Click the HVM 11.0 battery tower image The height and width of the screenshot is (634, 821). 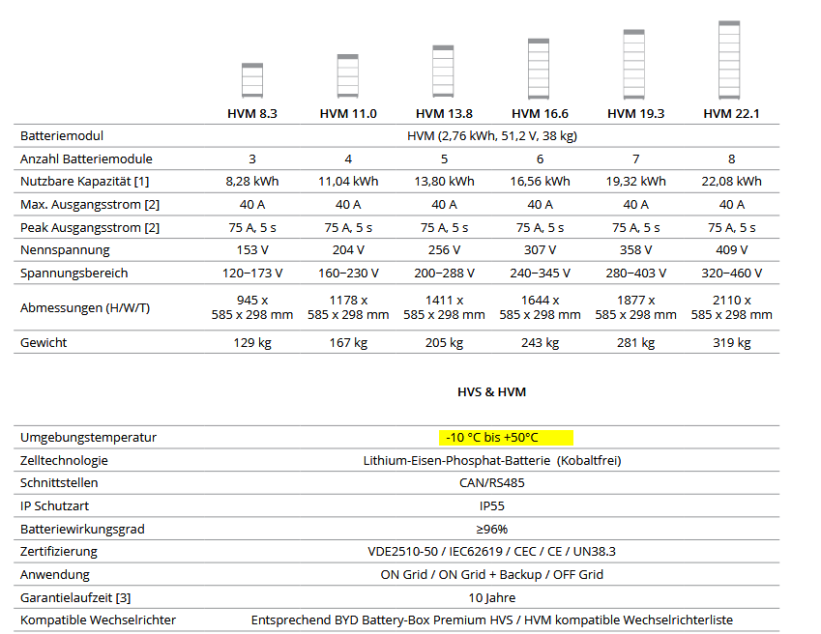point(348,75)
